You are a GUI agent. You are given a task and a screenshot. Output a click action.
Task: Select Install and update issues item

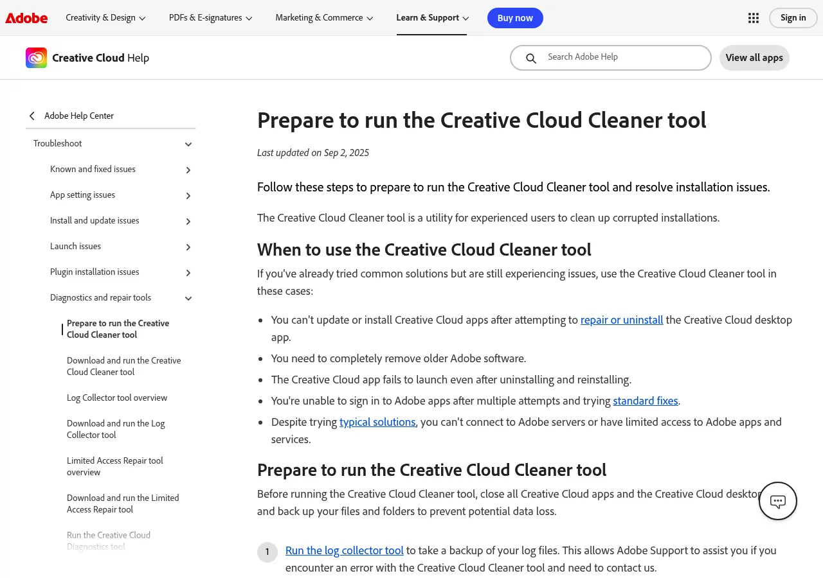[95, 220]
